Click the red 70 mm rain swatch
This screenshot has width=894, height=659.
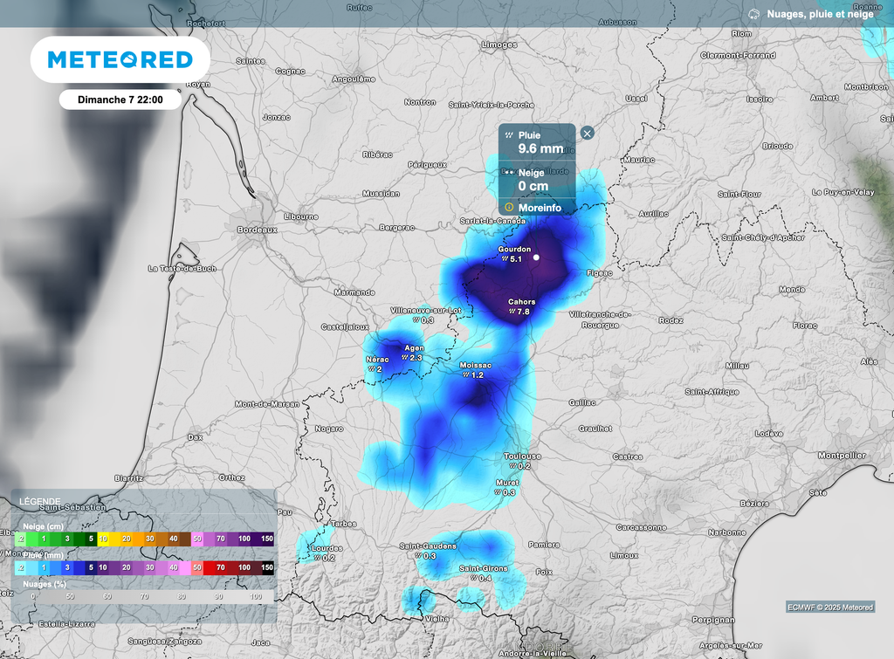coord(220,567)
